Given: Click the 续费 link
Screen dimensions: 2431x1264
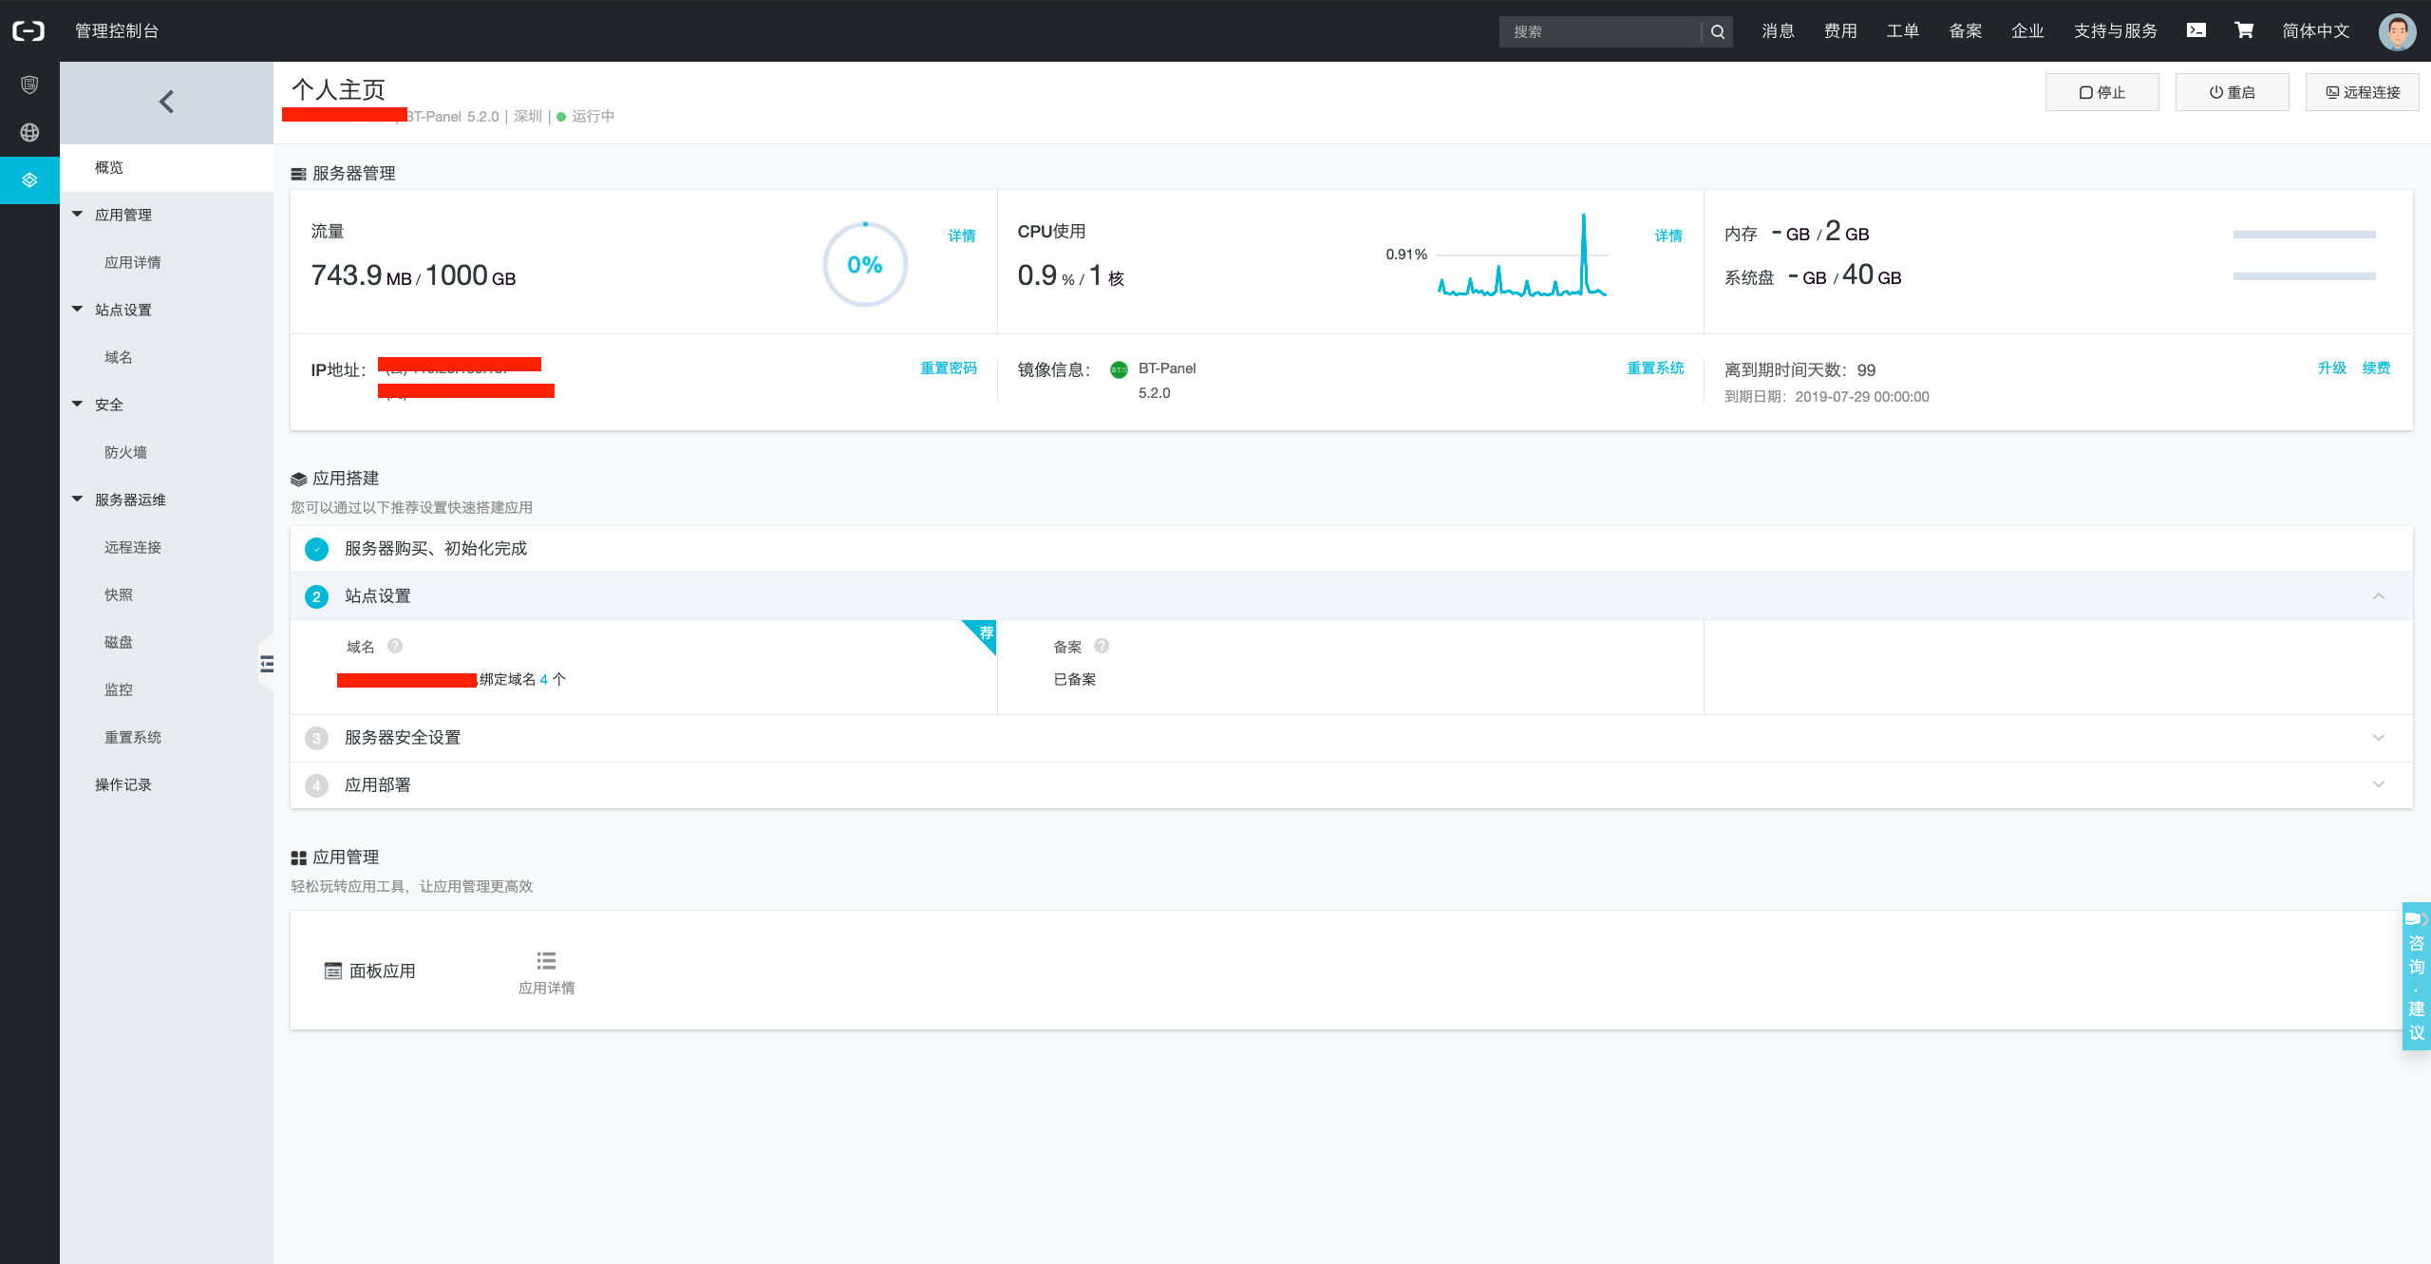Looking at the screenshot, I should [2376, 368].
